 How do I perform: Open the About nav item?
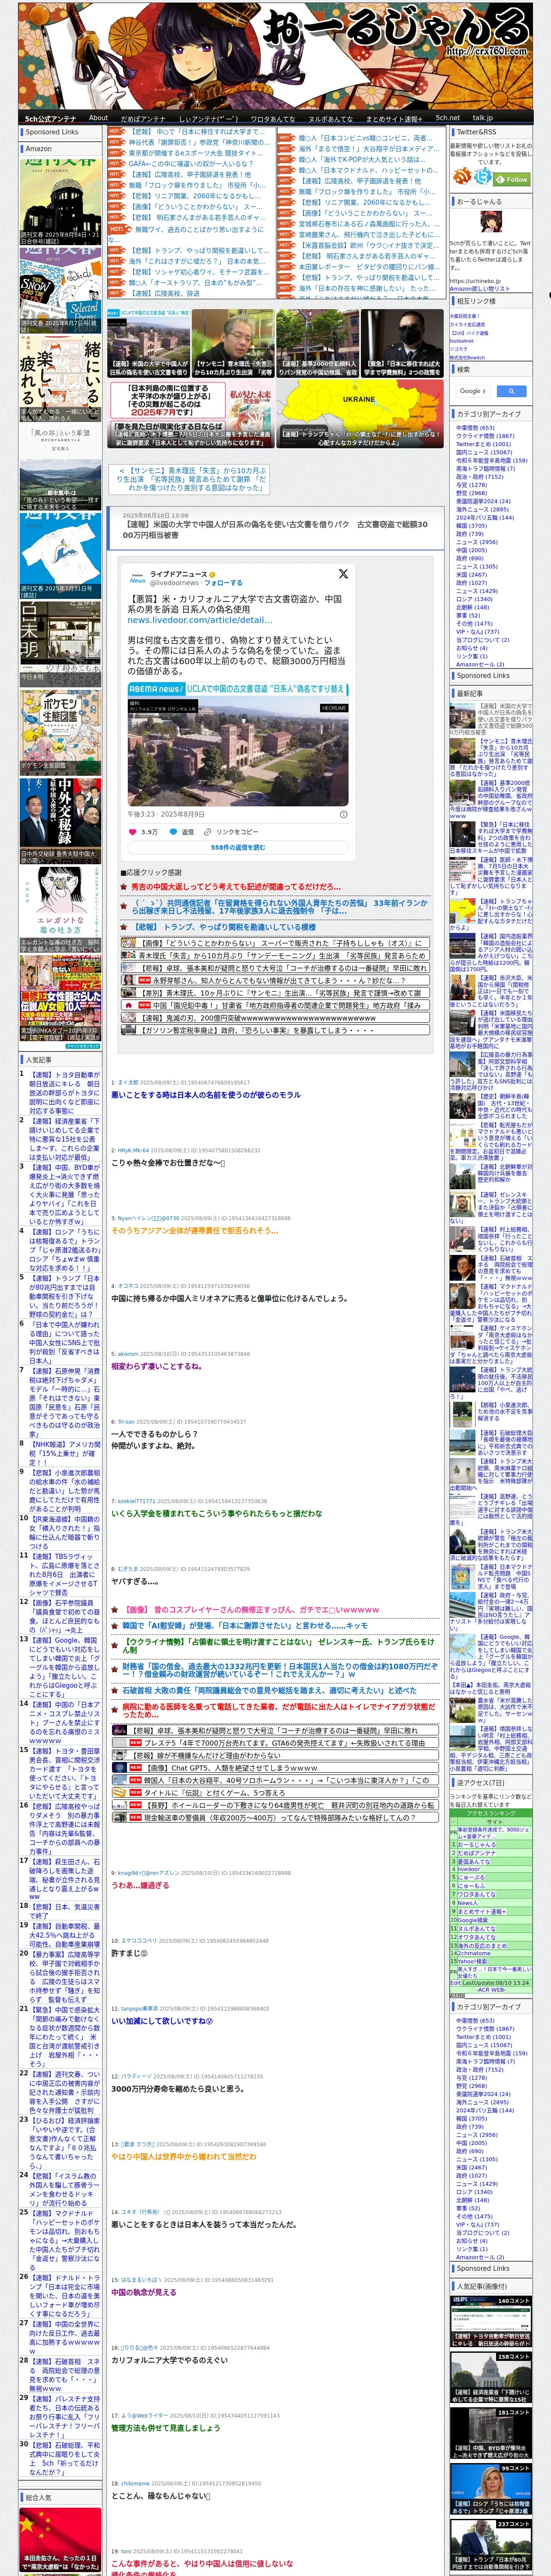pos(98,118)
